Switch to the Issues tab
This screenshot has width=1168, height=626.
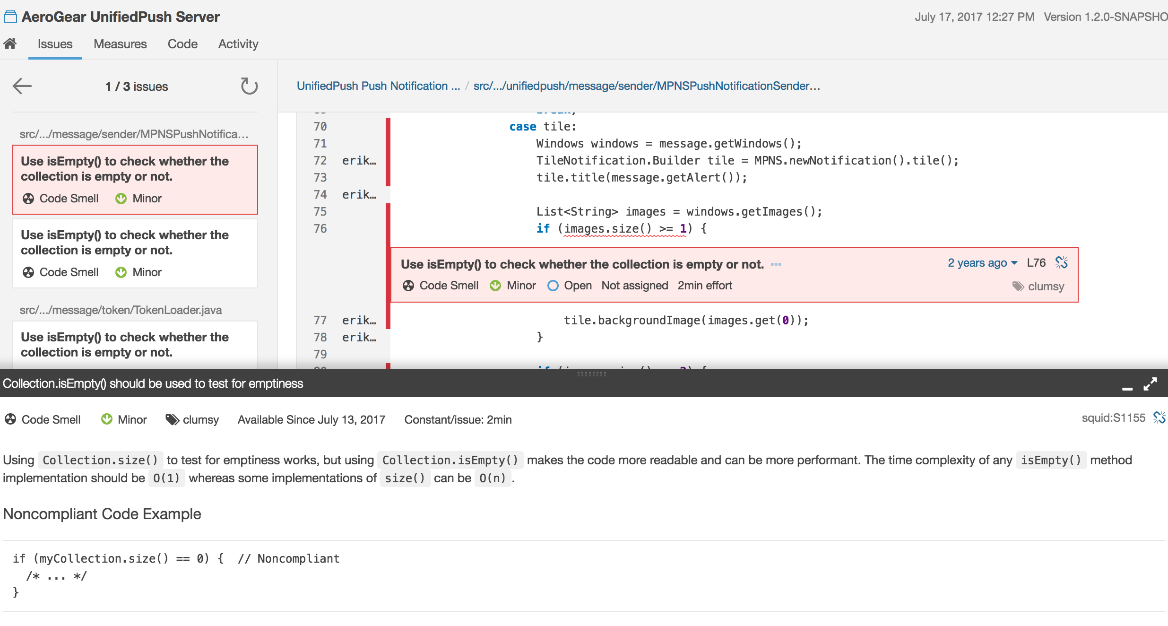point(55,44)
